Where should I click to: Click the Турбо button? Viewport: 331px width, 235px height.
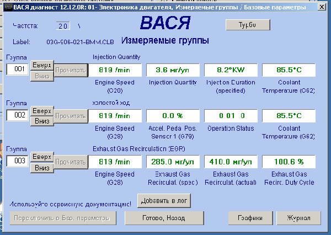pyautogui.click(x=248, y=25)
